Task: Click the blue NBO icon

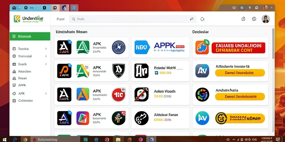Action: click(x=142, y=47)
